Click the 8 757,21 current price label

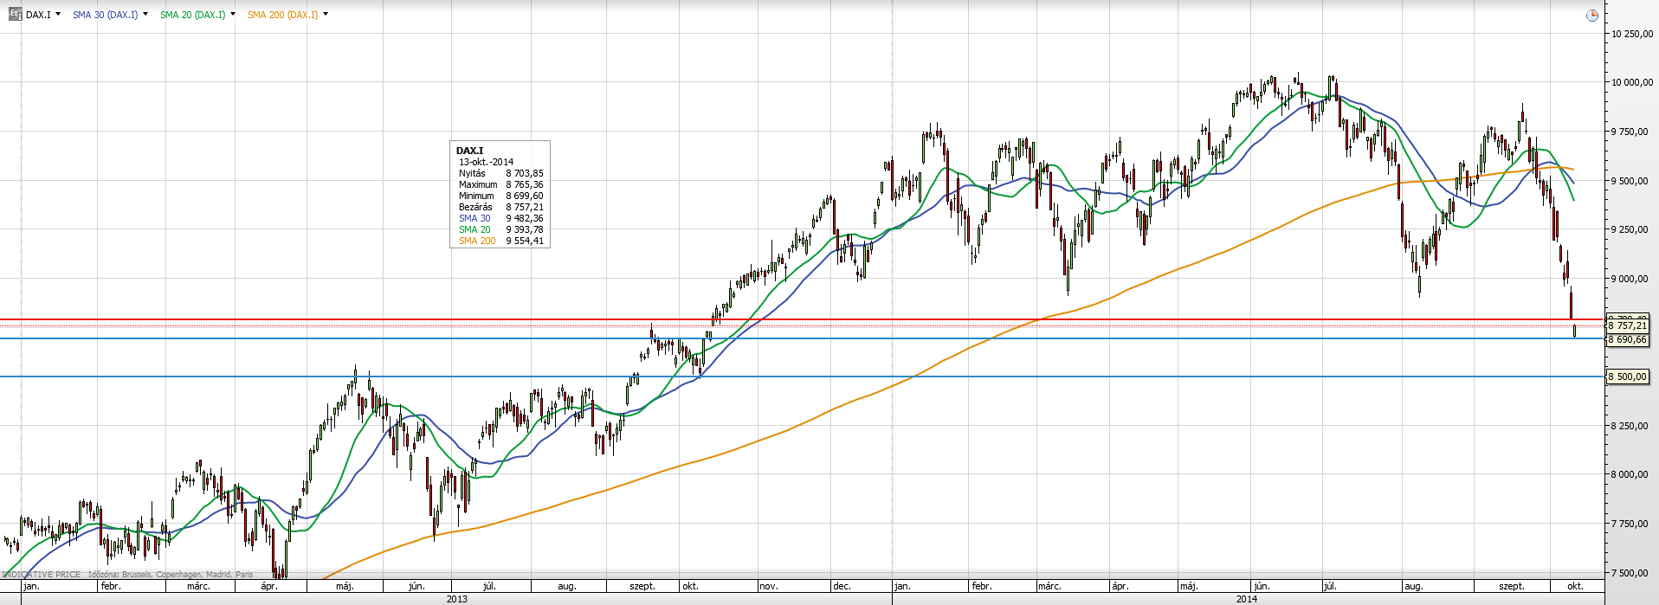tap(1628, 325)
